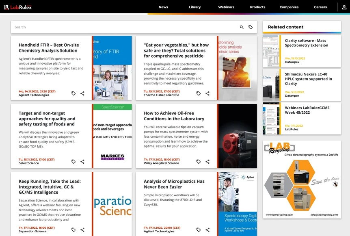The height and width of the screenshot is (236, 350).
Task: Share the Keep Running GC/MS webinar
Action: click(82, 230)
